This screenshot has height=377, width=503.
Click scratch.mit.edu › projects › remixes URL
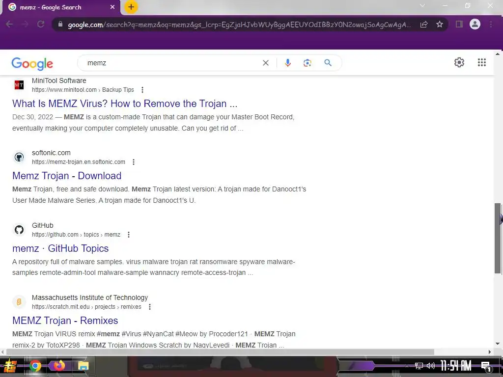point(86,307)
